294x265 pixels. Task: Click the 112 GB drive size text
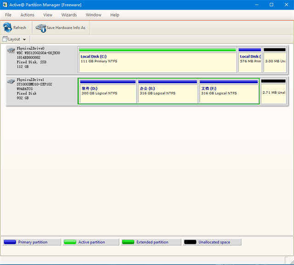click(x=23, y=67)
